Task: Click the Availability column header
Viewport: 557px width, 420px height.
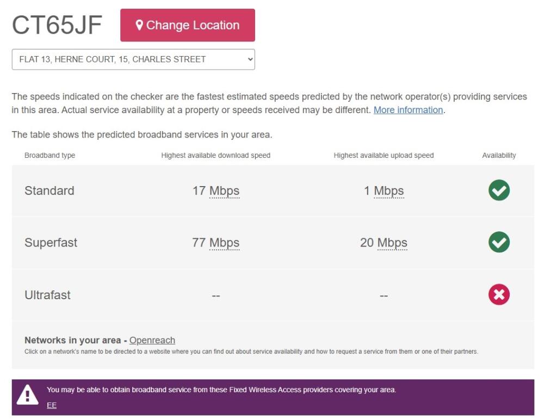Action: (499, 155)
